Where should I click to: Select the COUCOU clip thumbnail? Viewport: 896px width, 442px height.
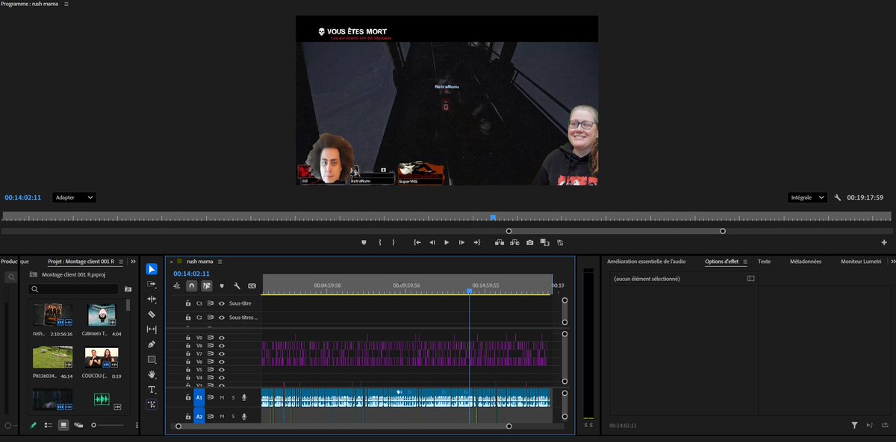pos(102,359)
